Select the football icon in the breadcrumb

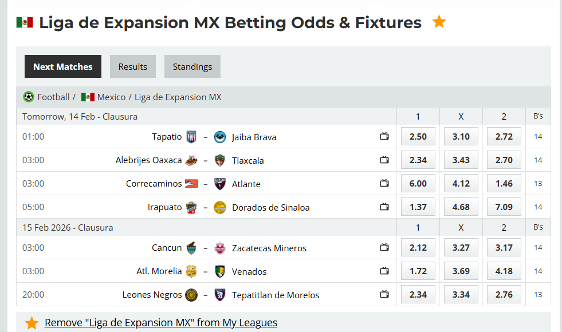click(28, 96)
